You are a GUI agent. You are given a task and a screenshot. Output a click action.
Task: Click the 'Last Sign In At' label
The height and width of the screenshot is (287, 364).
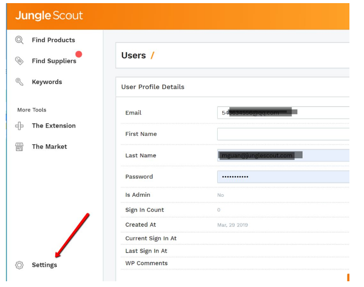pos(146,251)
